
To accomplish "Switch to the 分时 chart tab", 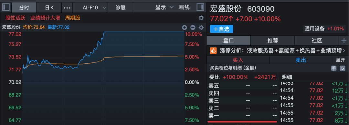I will point(24,7).
